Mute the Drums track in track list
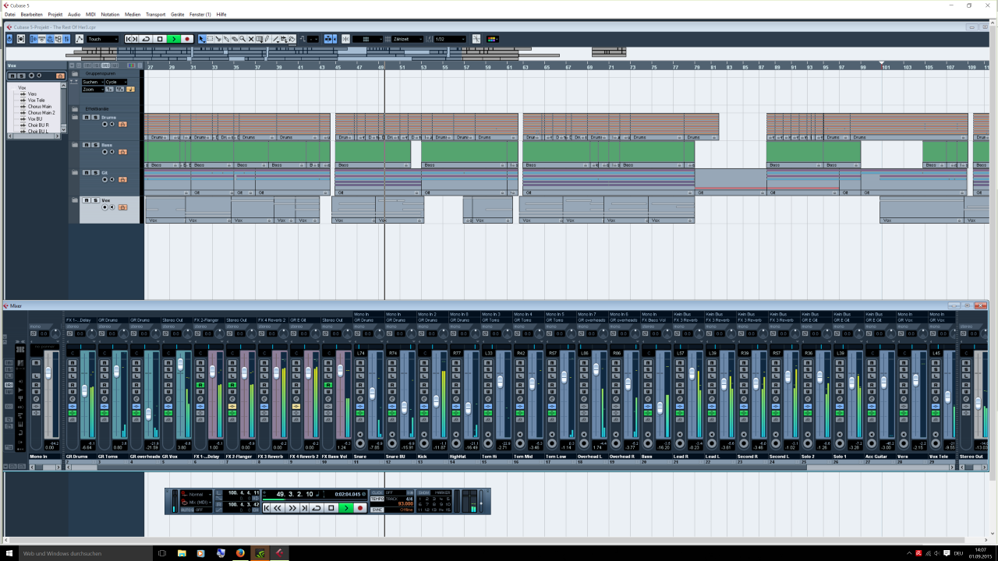998x561 pixels. point(86,118)
